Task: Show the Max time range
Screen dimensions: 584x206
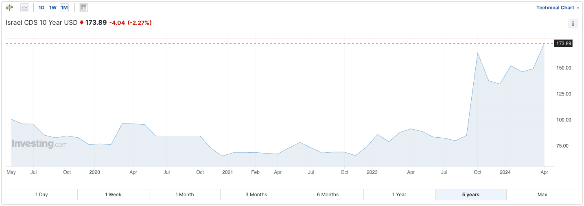Action: (x=542, y=195)
